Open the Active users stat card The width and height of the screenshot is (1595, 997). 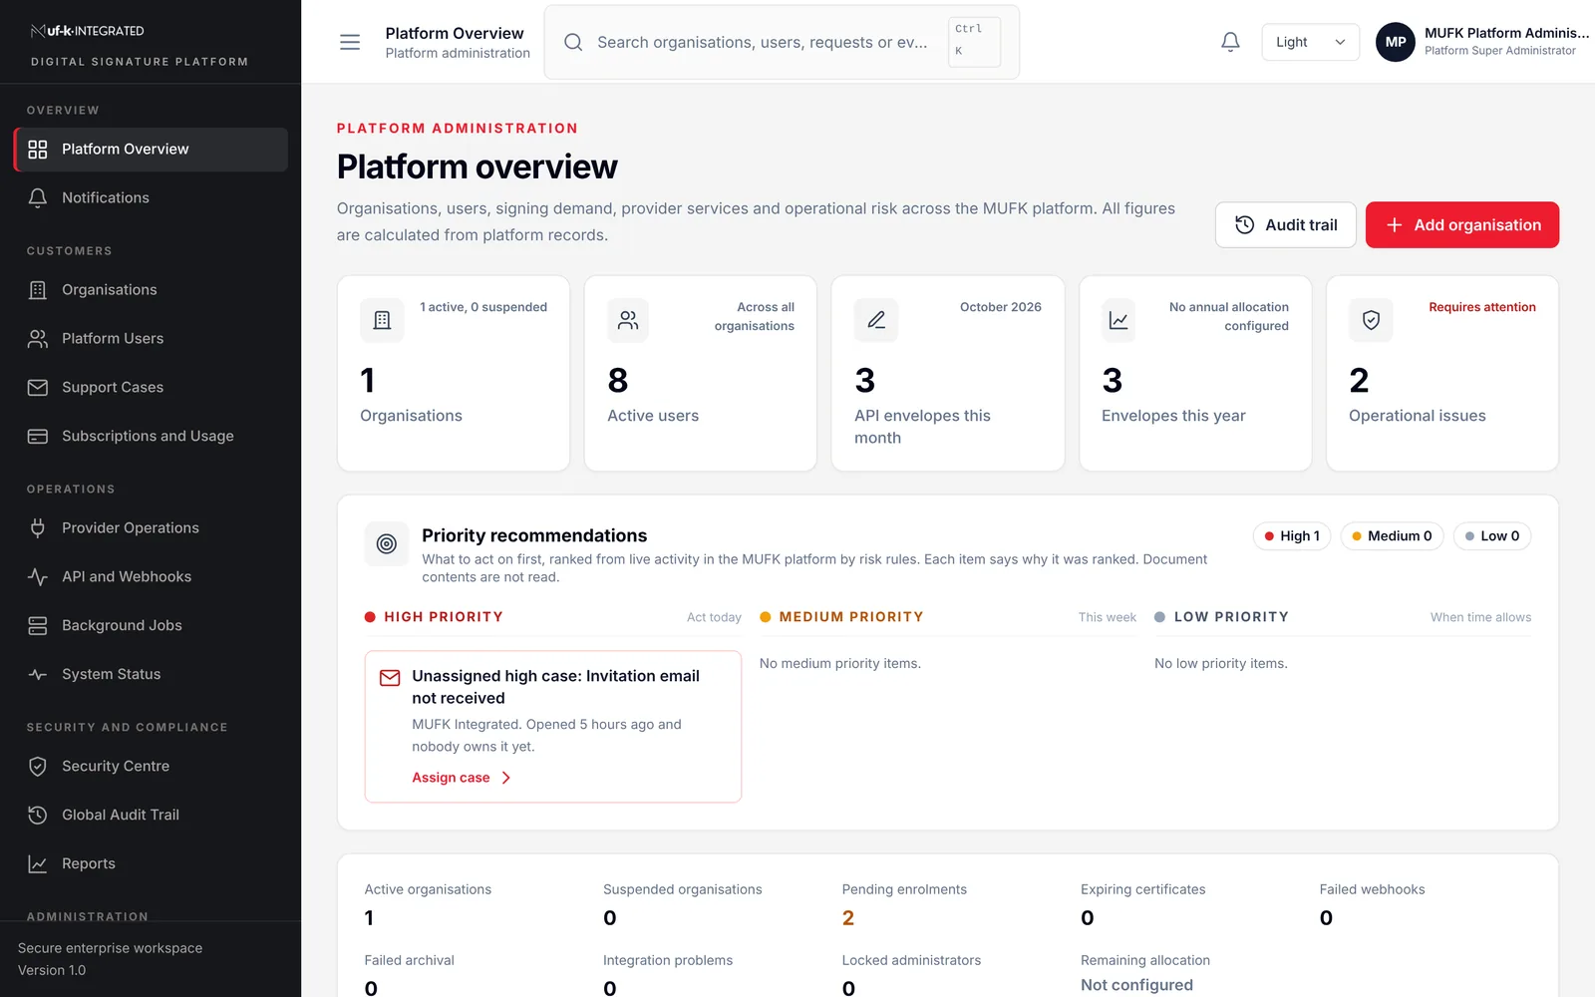click(x=701, y=374)
